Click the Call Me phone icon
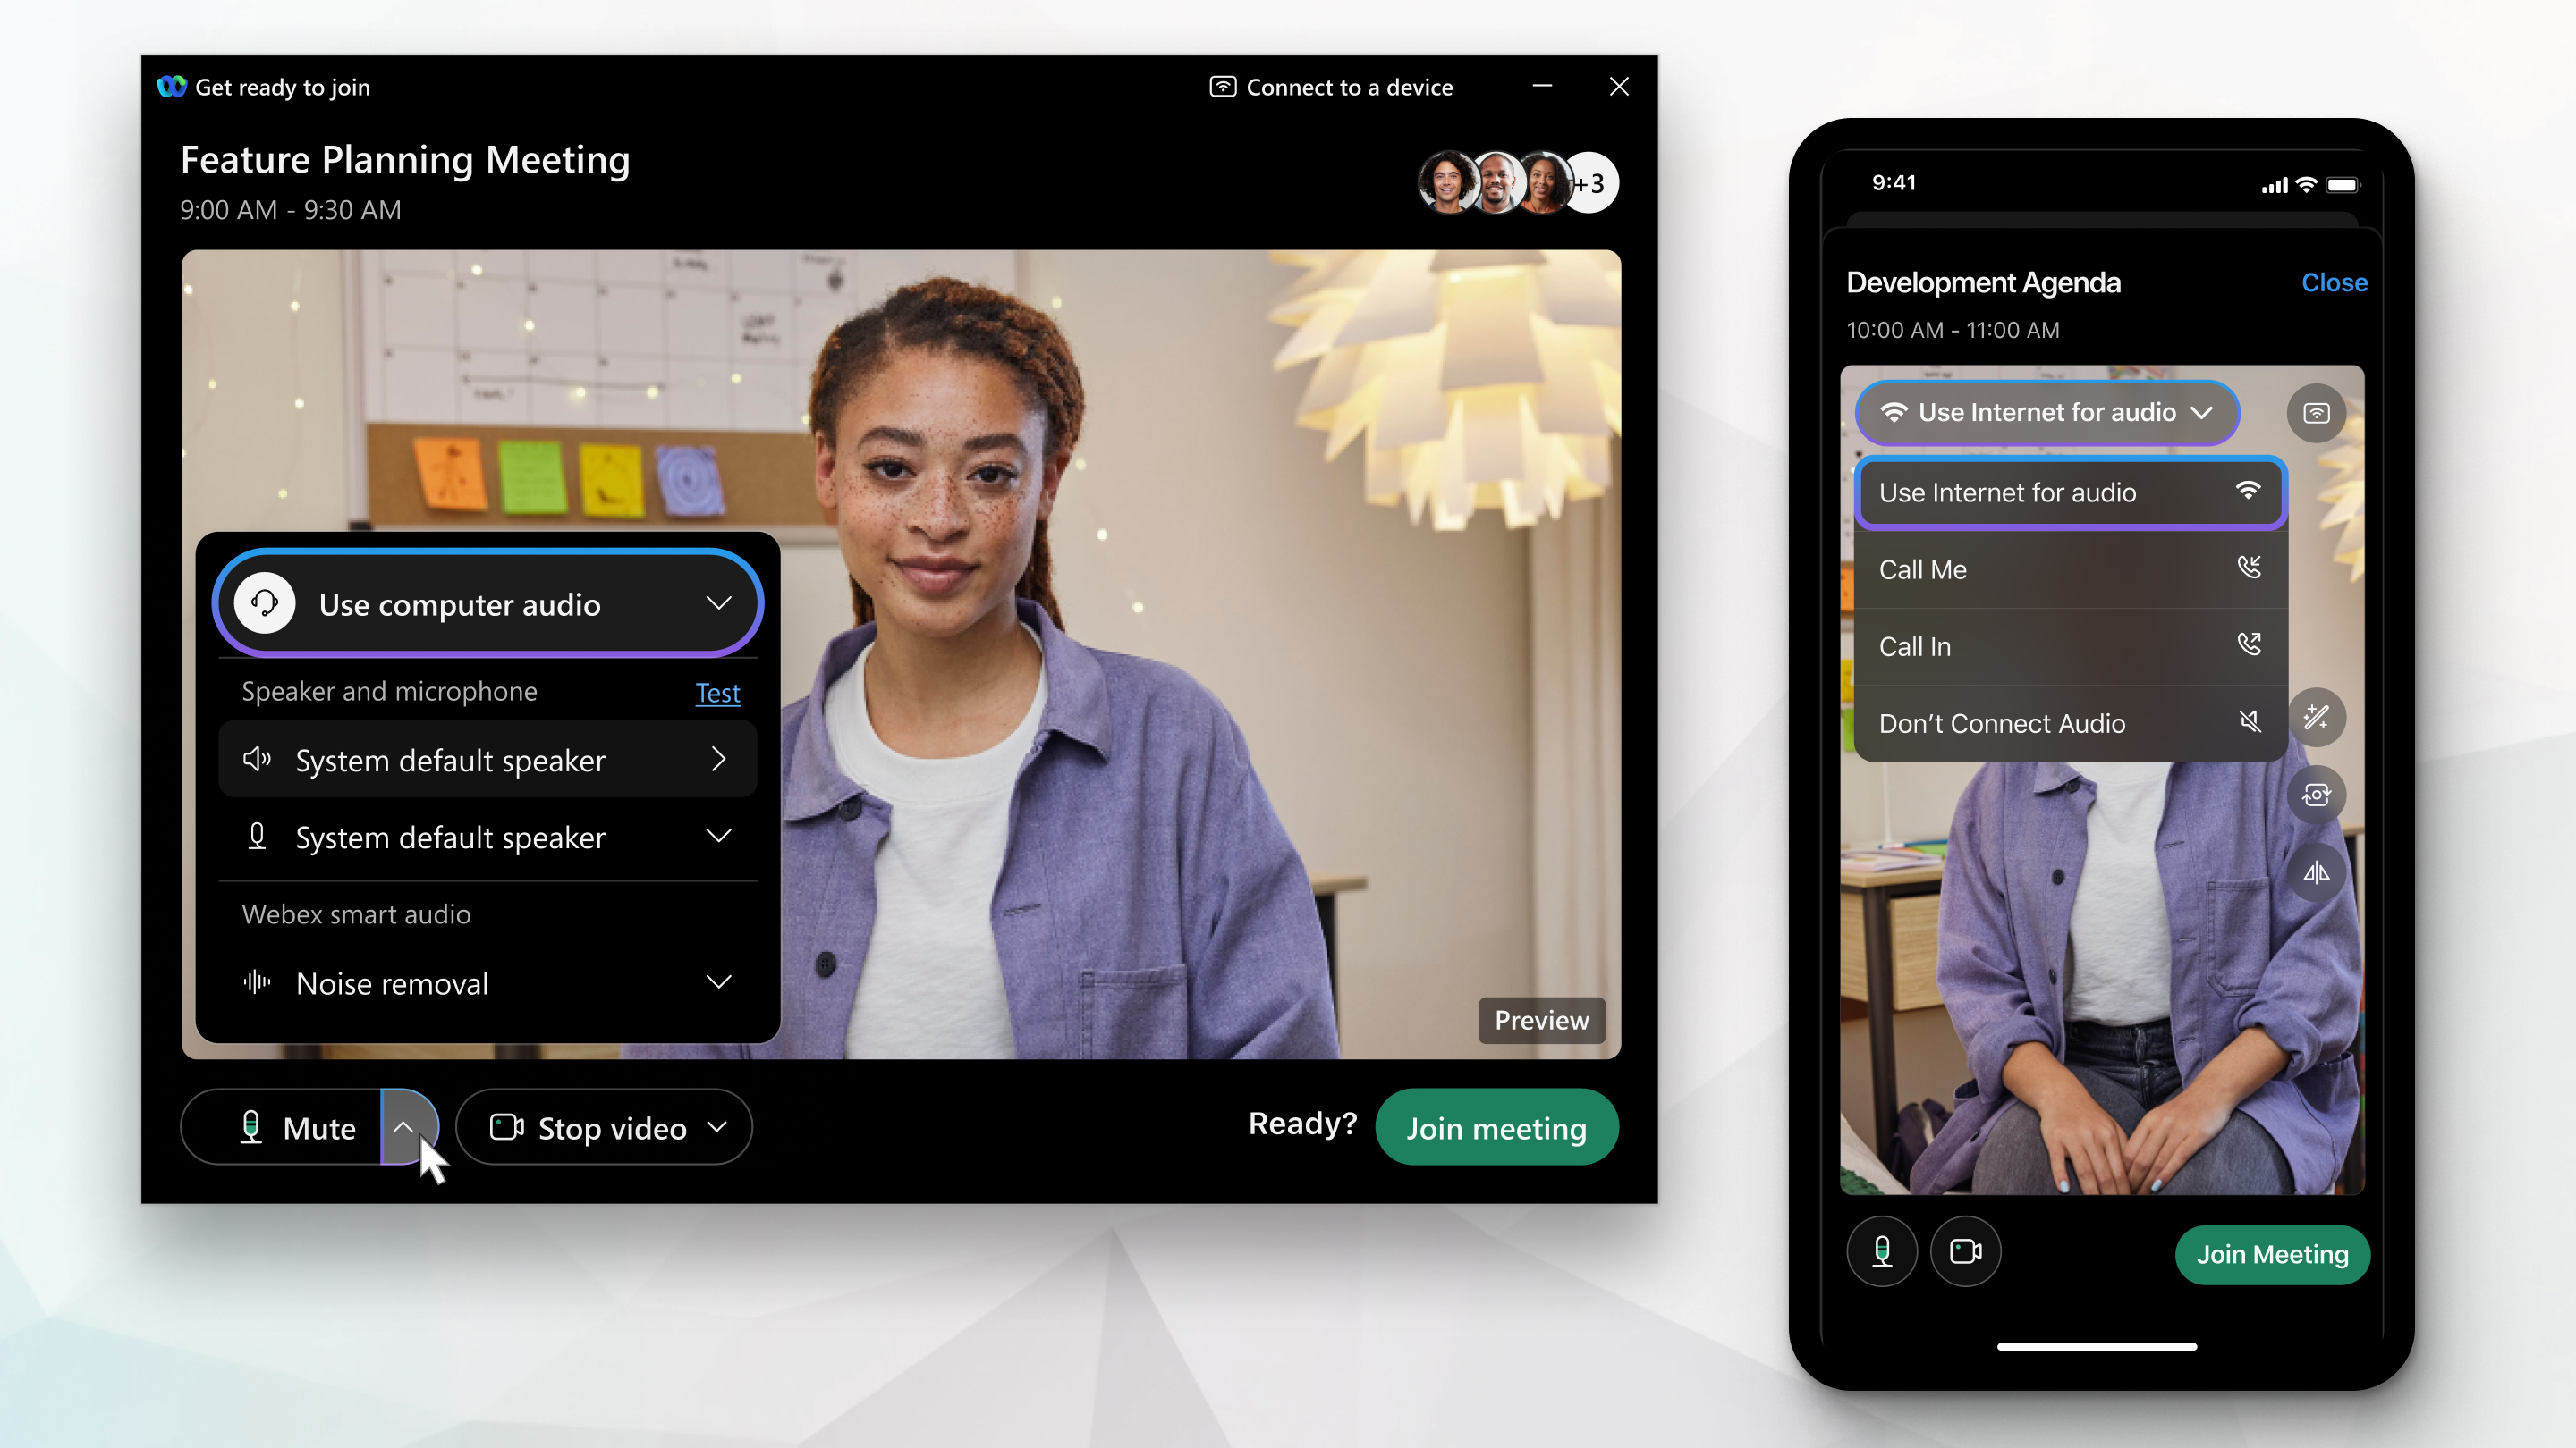 (2250, 569)
